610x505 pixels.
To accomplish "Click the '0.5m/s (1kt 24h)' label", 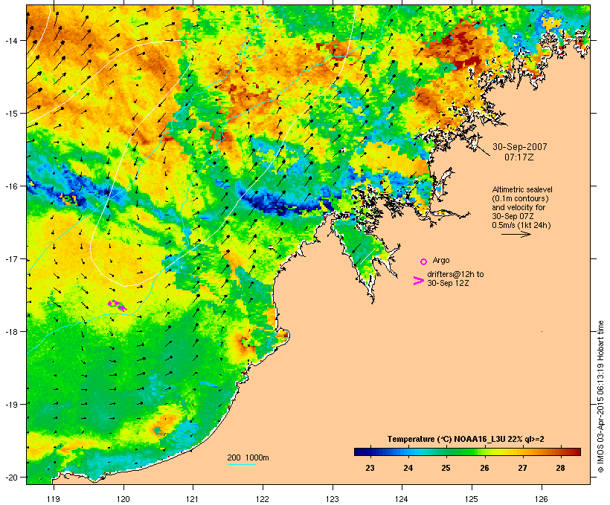I will [x=521, y=225].
